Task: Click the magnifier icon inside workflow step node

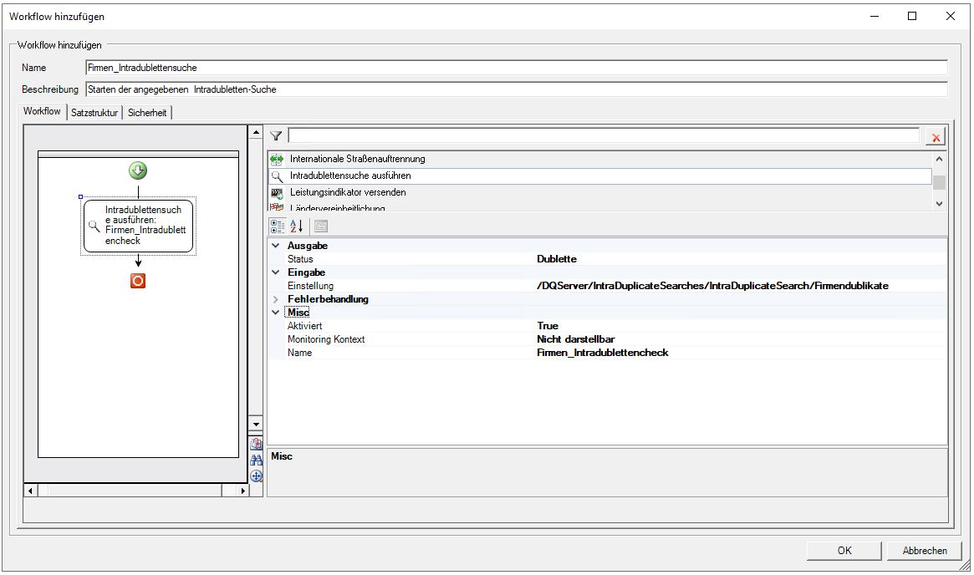Action: pyautogui.click(x=94, y=226)
